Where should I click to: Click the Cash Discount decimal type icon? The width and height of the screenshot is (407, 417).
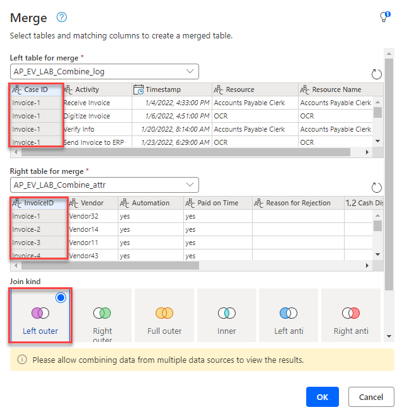pos(351,203)
